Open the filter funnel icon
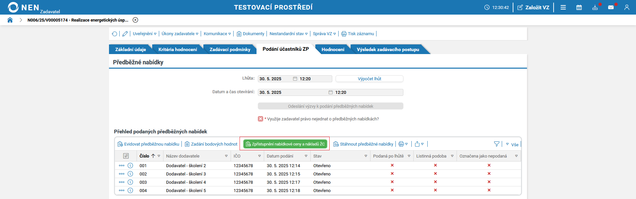The image size is (636, 199). 496,144
